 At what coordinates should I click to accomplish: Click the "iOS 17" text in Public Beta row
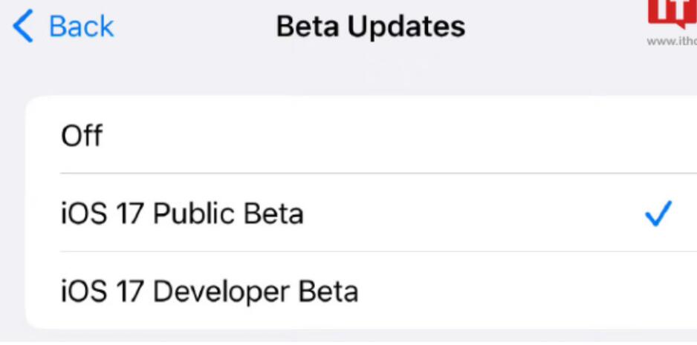pyautogui.click(x=103, y=213)
